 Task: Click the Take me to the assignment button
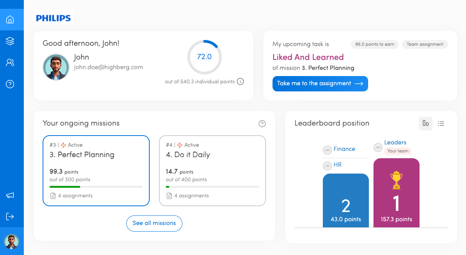tap(320, 84)
